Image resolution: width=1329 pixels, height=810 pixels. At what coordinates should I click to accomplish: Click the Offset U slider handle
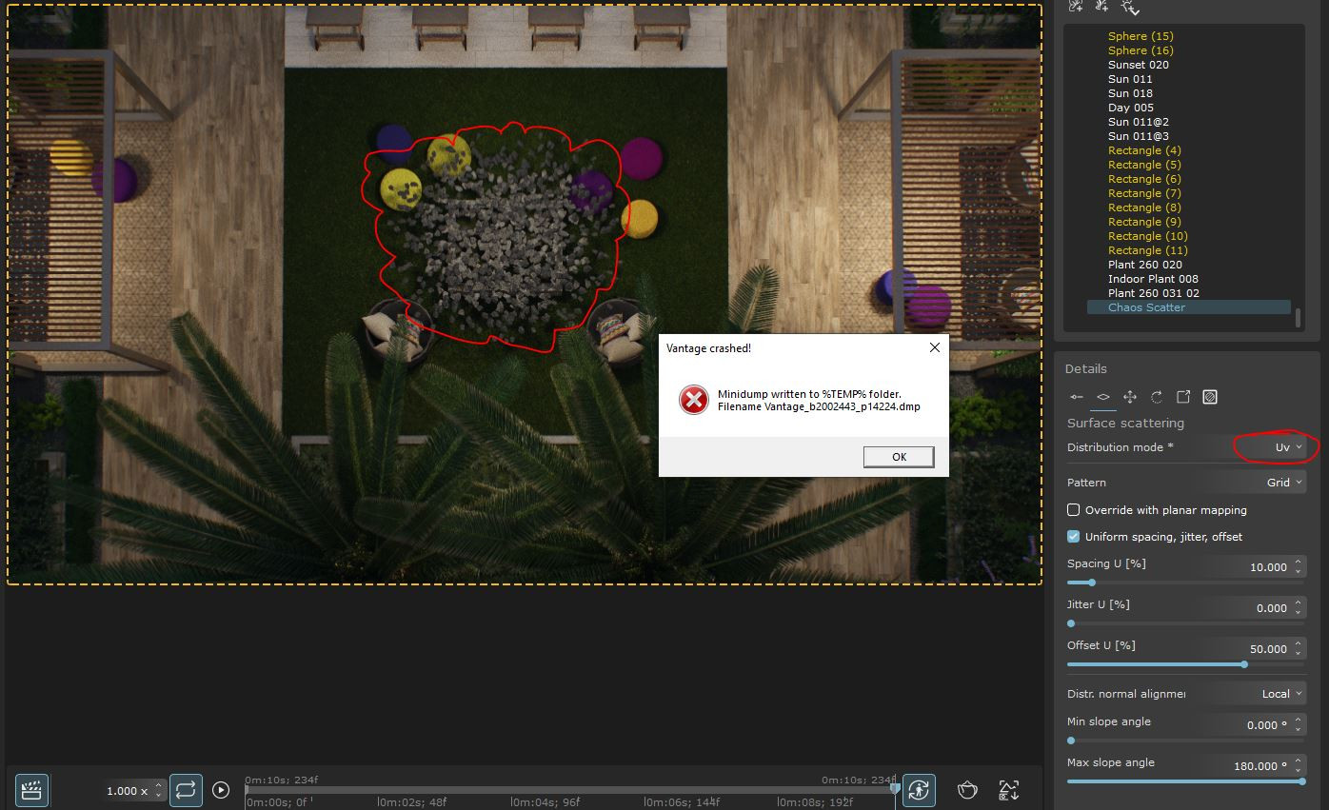click(1244, 664)
